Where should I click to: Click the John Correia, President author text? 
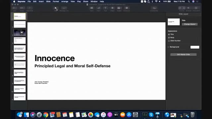pyautogui.click(x=41, y=82)
